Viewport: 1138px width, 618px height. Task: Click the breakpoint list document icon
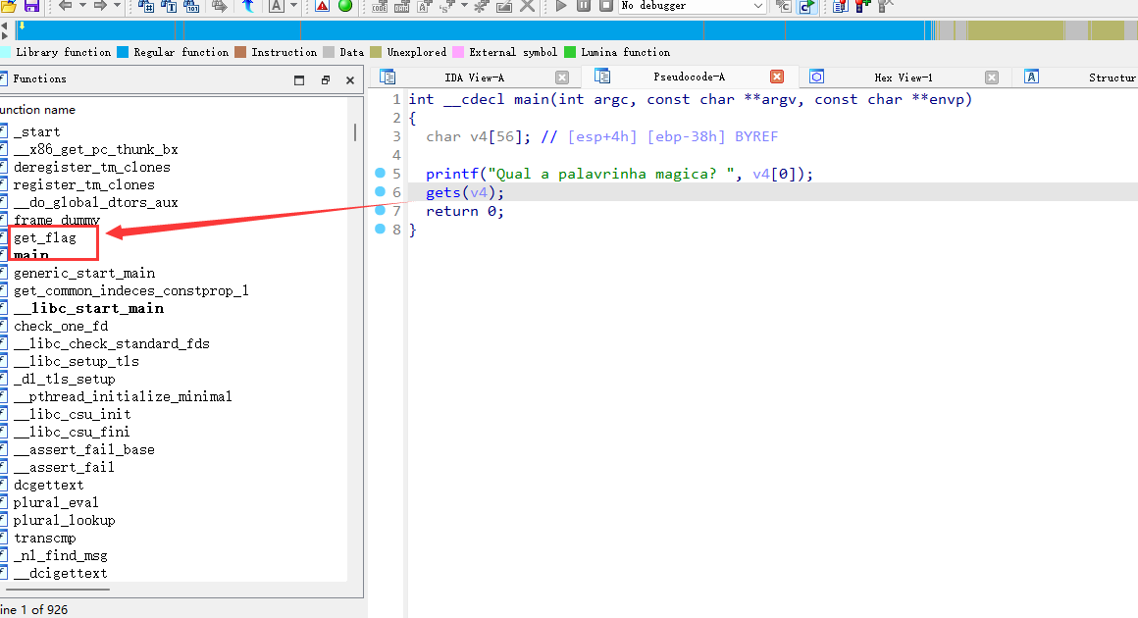coord(841,6)
